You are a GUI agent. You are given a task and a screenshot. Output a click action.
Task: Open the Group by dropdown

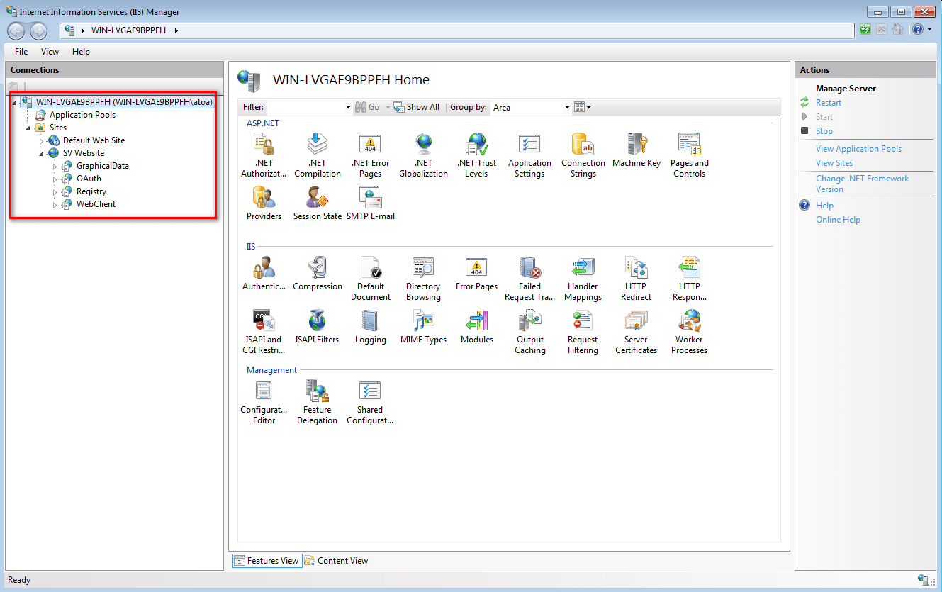(531, 108)
